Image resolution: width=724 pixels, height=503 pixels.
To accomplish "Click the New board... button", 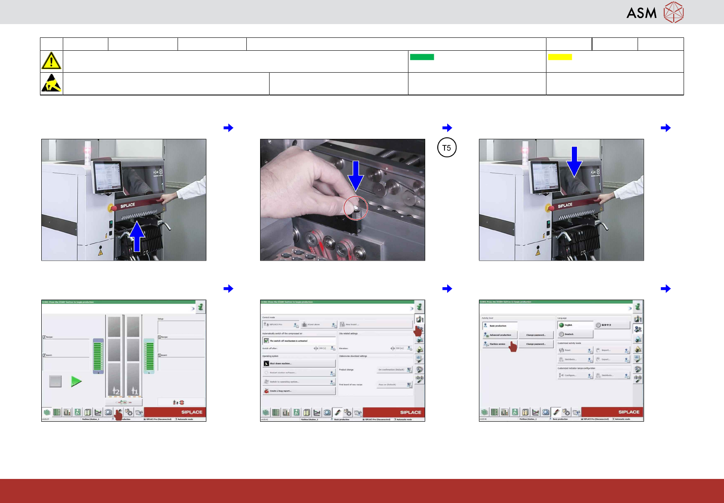I will pos(375,325).
